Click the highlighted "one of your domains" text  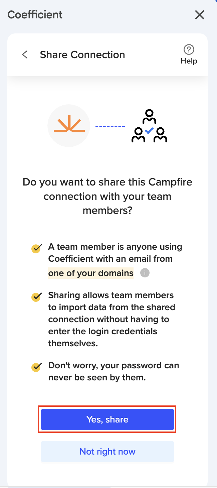(91, 273)
